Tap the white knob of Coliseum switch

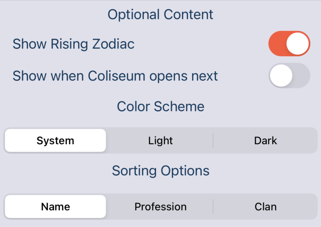[281, 76]
